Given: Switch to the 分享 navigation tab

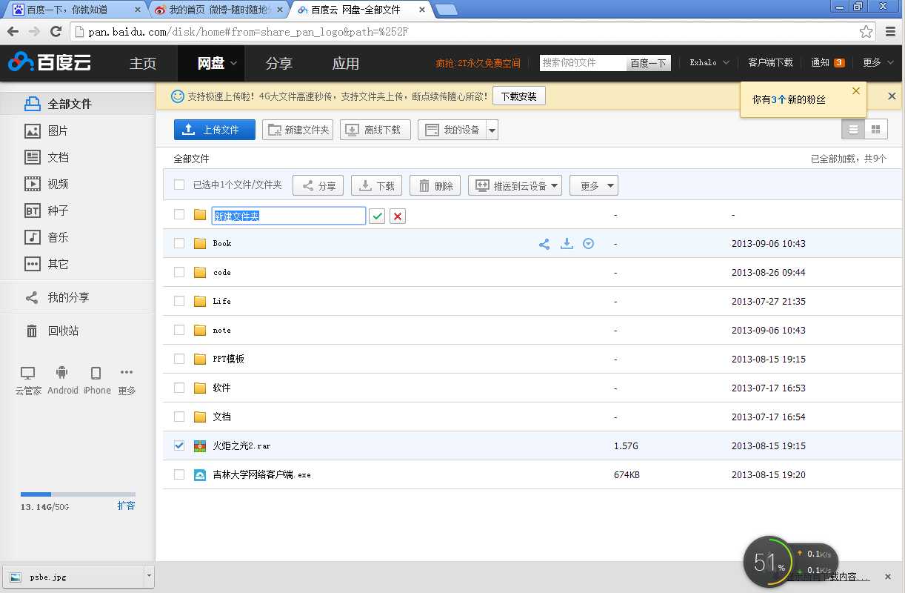Looking at the screenshot, I should 279,64.
